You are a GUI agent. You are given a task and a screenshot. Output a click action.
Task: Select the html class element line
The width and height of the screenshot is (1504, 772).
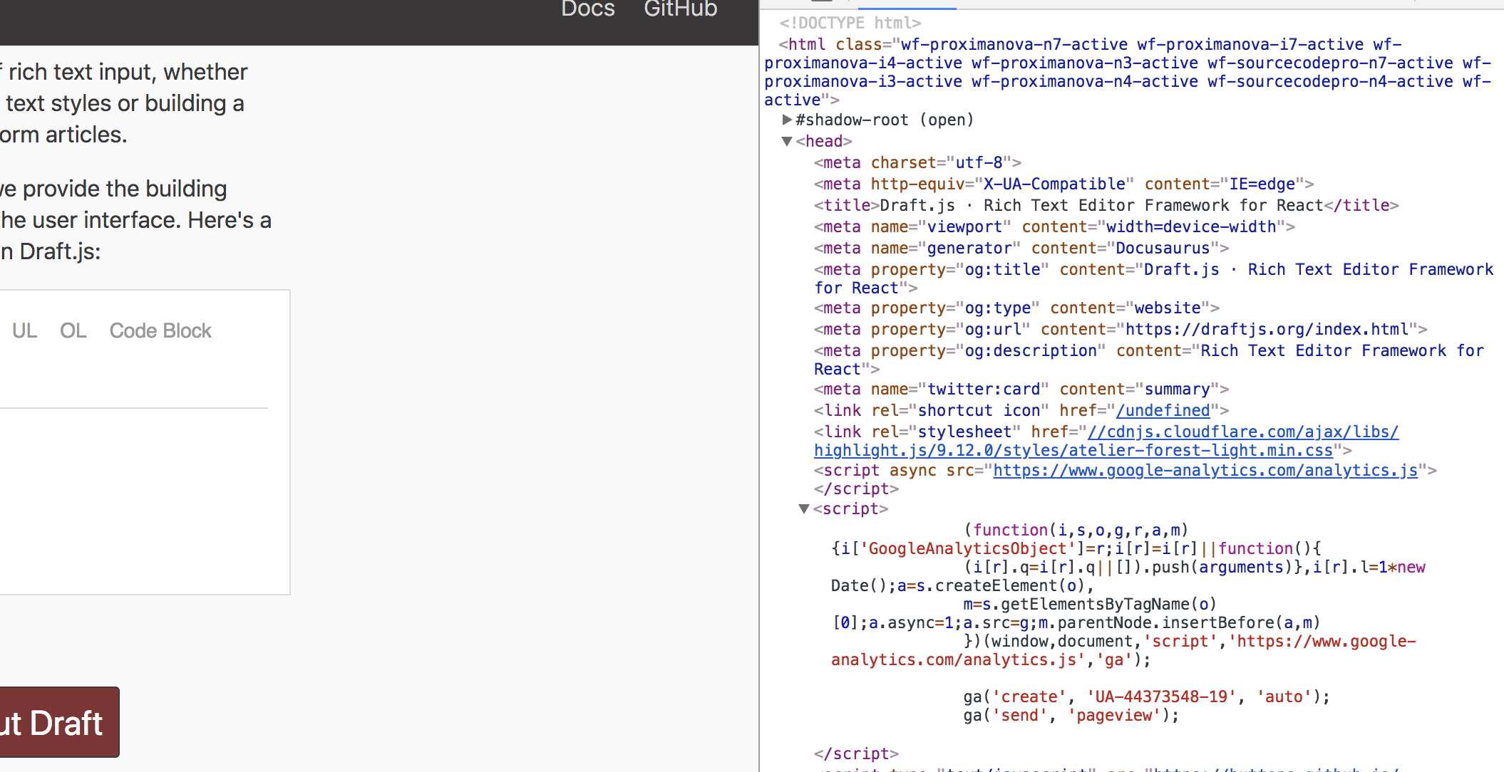(x=1128, y=72)
